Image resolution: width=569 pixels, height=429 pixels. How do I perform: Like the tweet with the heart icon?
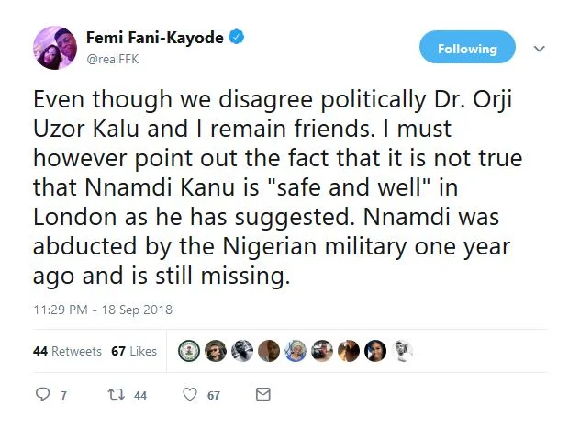pyautogui.click(x=190, y=395)
